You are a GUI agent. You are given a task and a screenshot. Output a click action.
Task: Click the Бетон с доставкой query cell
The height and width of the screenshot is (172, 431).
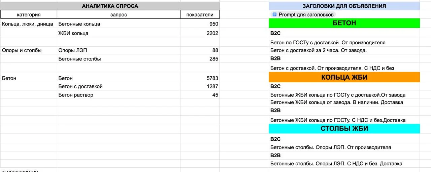pos(119,86)
